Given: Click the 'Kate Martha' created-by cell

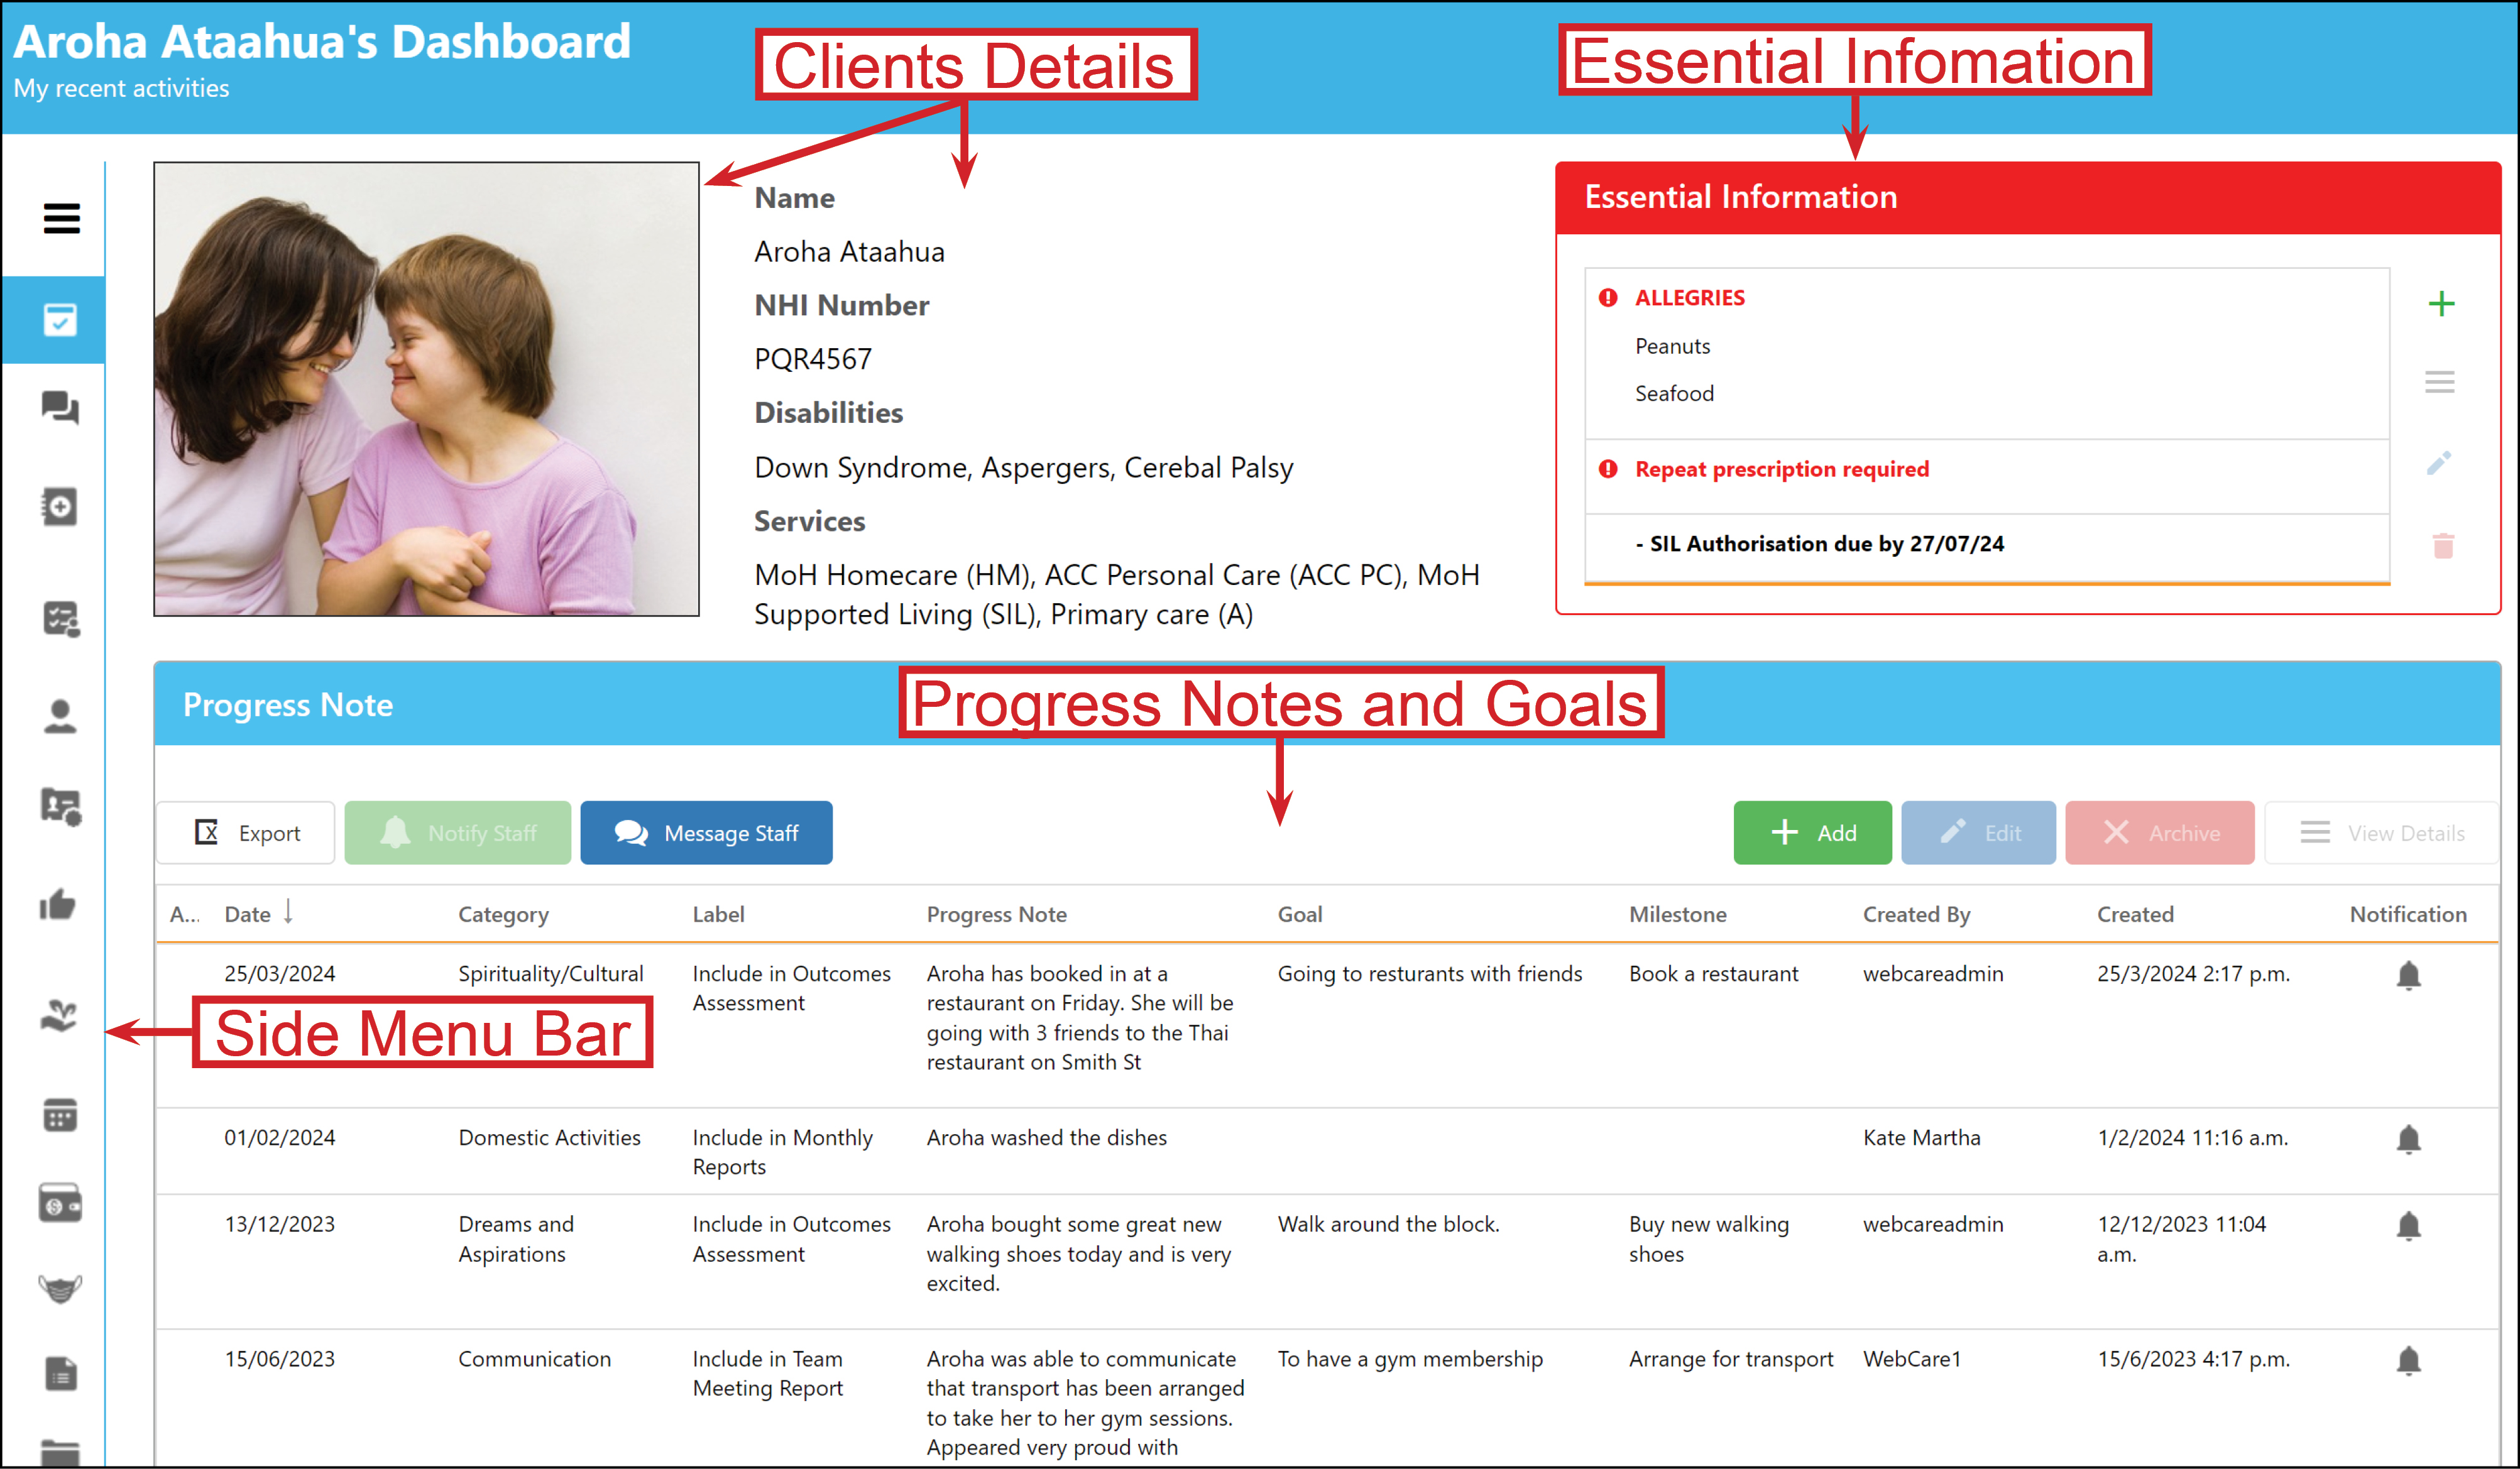Looking at the screenshot, I should [1921, 1137].
